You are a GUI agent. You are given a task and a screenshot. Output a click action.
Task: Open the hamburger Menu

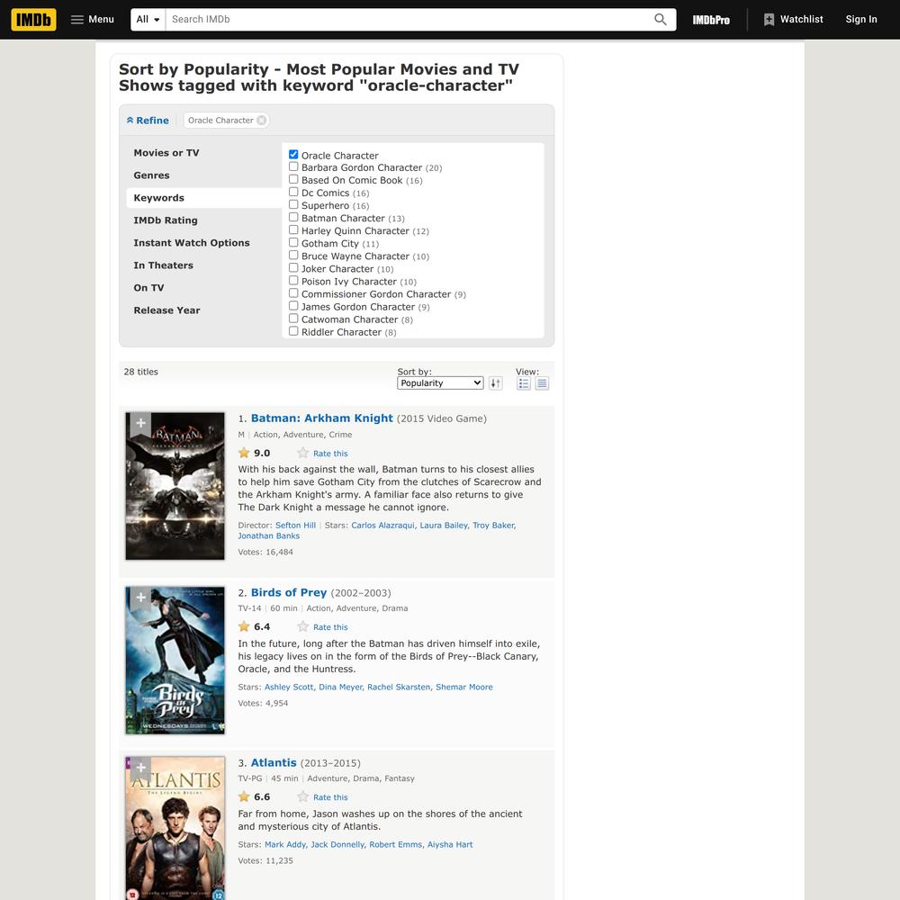93,20
